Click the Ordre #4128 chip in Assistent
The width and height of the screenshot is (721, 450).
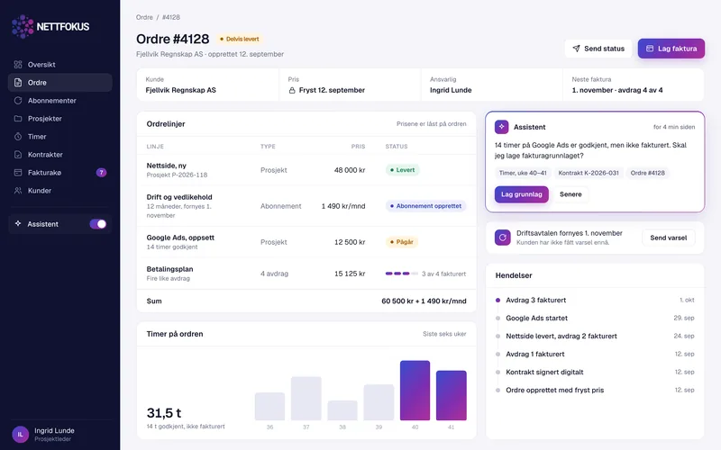(x=647, y=173)
